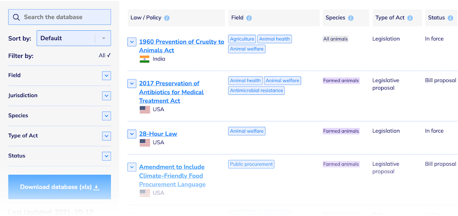Click the info icon next to Law / Policy
This screenshot has width=458, height=216.
[167, 18]
